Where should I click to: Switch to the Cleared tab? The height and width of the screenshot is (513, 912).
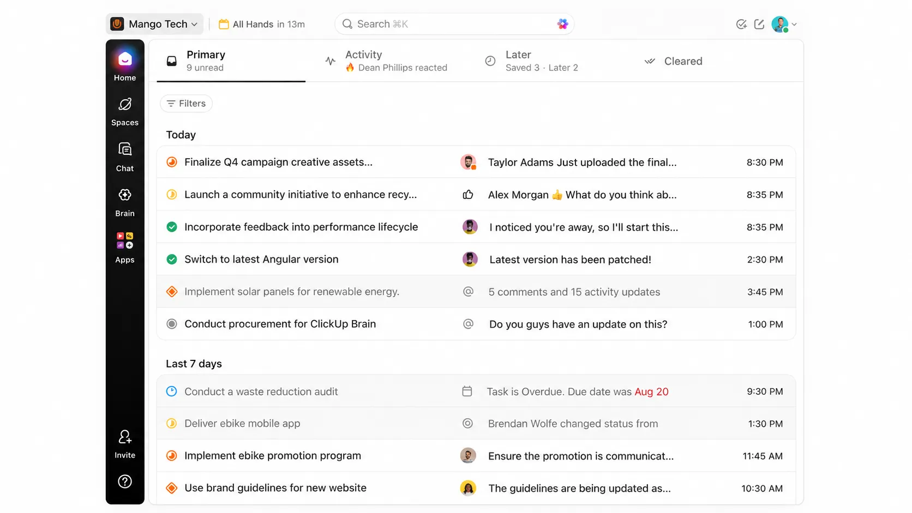[673, 61]
